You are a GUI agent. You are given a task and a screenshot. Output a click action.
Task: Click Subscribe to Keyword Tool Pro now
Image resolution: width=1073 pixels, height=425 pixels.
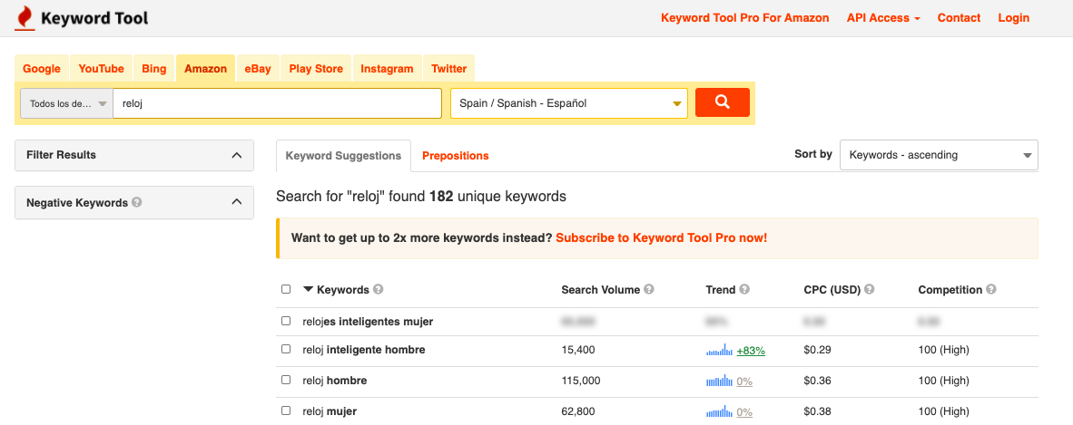tap(662, 238)
